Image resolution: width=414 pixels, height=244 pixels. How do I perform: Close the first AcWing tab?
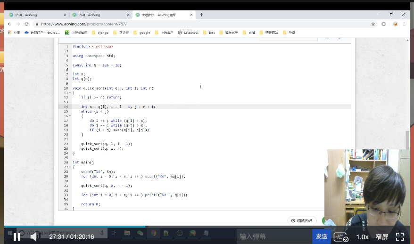tap(65, 15)
